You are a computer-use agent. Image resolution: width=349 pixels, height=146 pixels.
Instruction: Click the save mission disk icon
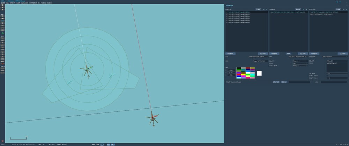pyautogui.click(x=2, y=9)
